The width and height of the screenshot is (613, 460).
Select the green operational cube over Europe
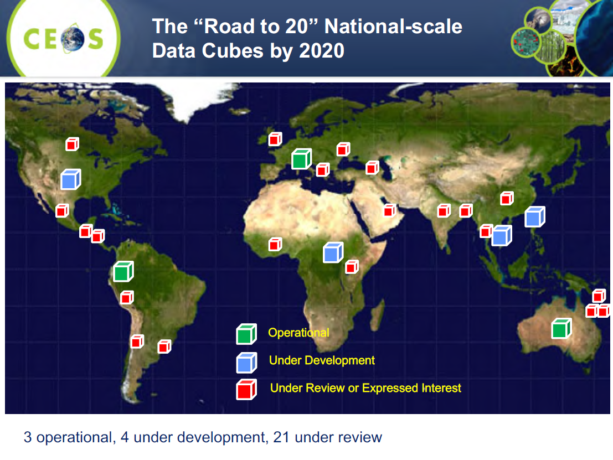pyautogui.click(x=301, y=159)
